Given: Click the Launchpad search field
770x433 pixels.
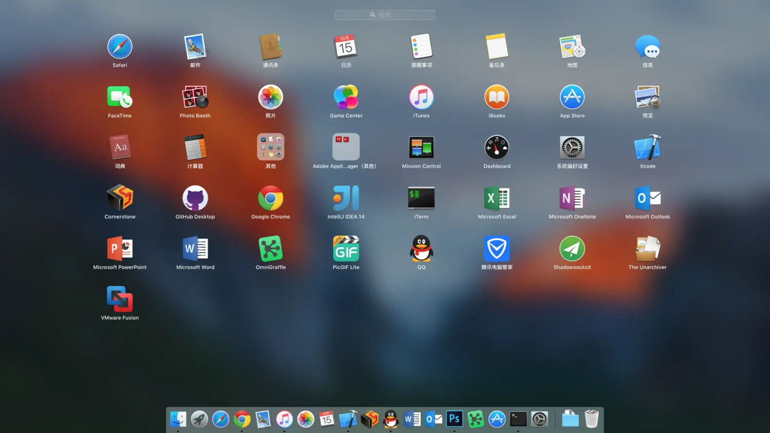Looking at the screenshot, I should tap(384, 15).
